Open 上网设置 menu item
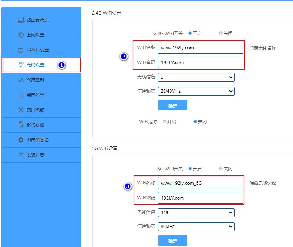 [42, 35]
